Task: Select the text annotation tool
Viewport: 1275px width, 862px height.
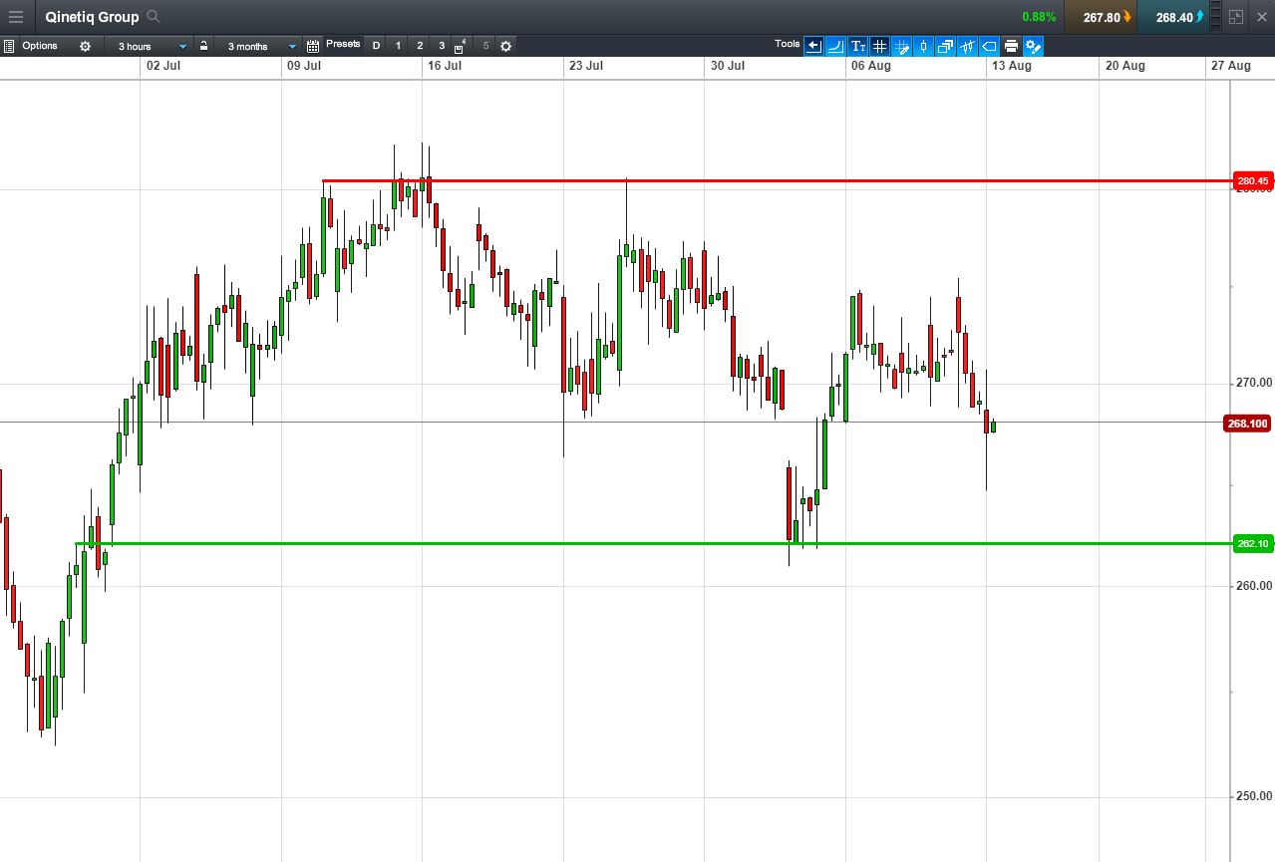Action: pyautogui.click(x=857, y=46)
